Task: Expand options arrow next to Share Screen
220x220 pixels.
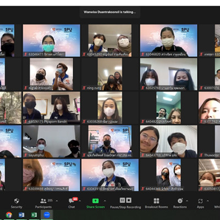Action: tap(105, 201)
